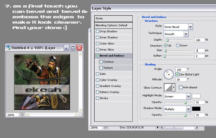Click the back window horizontal scrollbar thumb

(x=174, y=128)
